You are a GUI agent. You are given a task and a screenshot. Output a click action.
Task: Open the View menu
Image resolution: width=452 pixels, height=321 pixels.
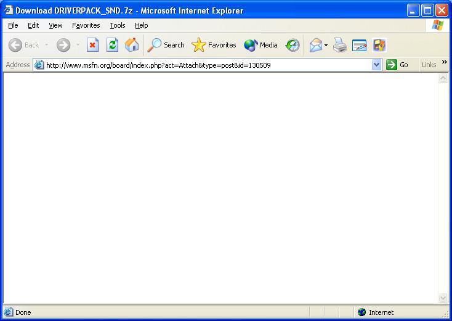tap(55, 25)
